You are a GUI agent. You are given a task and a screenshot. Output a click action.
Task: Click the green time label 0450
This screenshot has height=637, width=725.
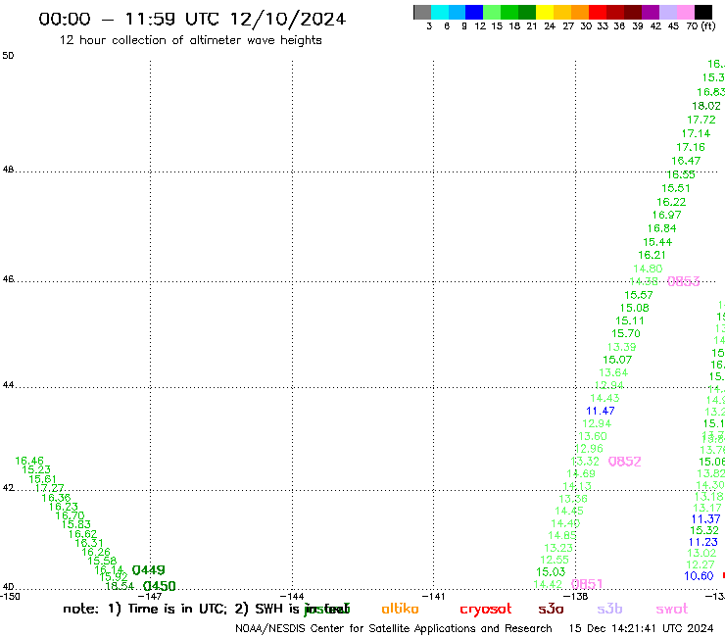point(159,586)
